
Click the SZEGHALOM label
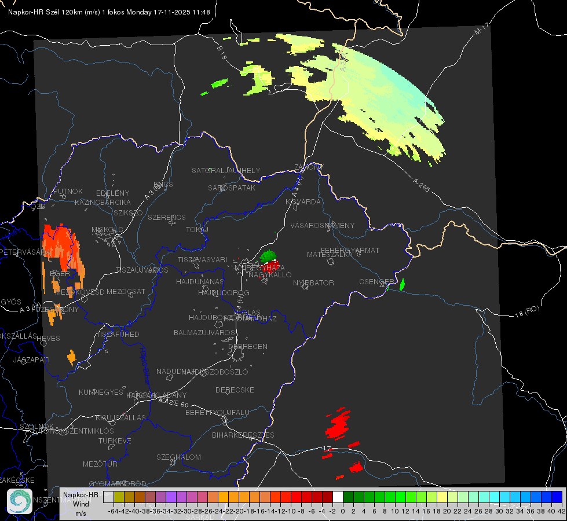(x=178, y=457)
